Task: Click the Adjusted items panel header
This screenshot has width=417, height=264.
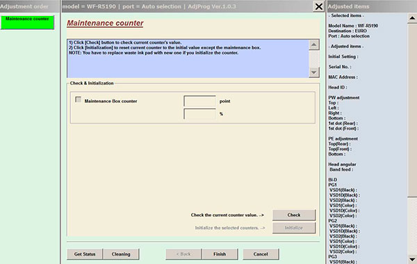Action: (372, 6)
